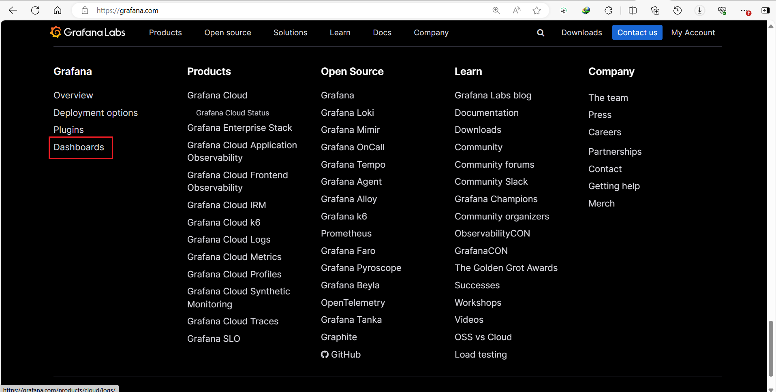Click the Contact us button

point(637,32)
